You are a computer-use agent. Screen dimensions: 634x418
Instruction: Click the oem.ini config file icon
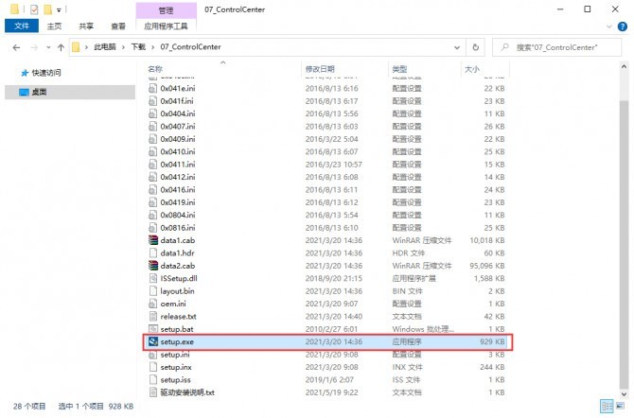(153, 304)
